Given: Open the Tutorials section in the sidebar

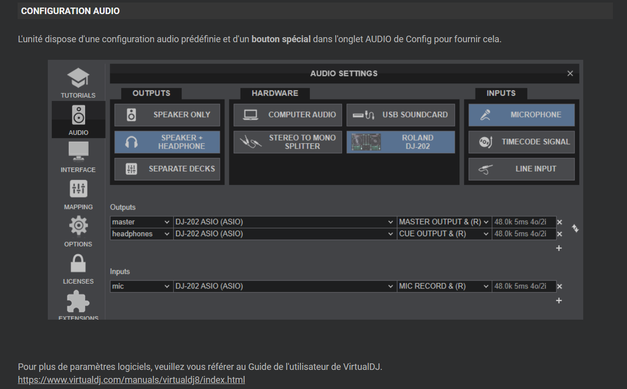Looking at the screenshot, I should (78, 83).
